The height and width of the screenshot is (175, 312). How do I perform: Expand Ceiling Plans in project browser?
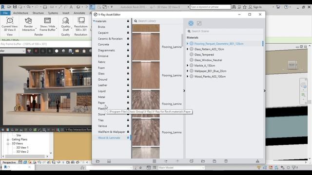pos(8,140)
